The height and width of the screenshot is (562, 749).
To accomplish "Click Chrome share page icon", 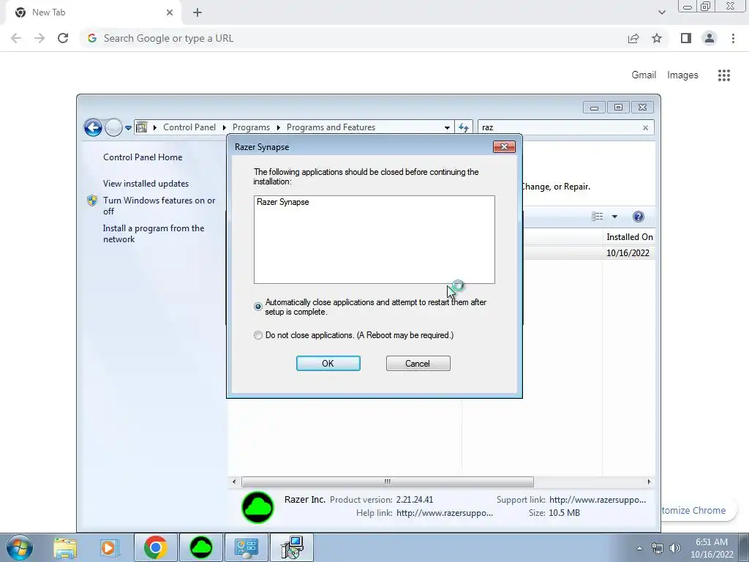I will click(633, 38).
